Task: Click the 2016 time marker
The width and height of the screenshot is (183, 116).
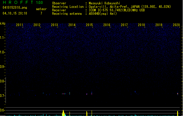Action: point(107,25)
